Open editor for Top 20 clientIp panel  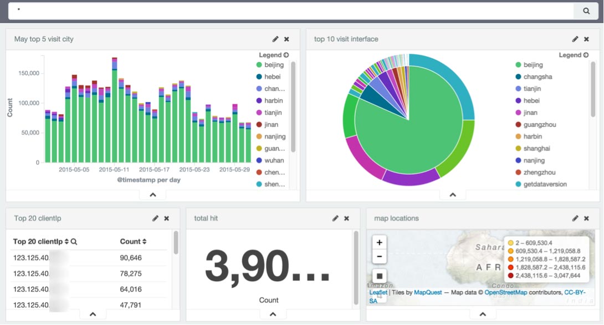click(155, 218)
